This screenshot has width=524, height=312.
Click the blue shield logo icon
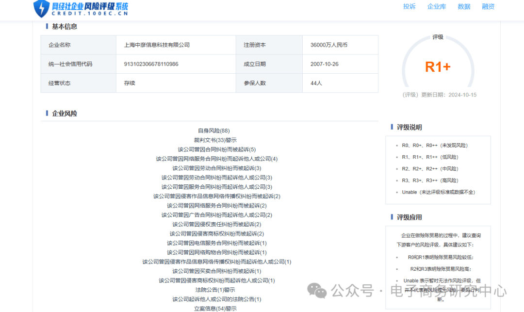pyautogui.click(x=41, y=8)
